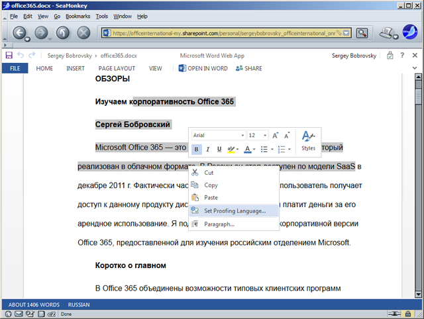Open the FILE tab

pos(15,68)
